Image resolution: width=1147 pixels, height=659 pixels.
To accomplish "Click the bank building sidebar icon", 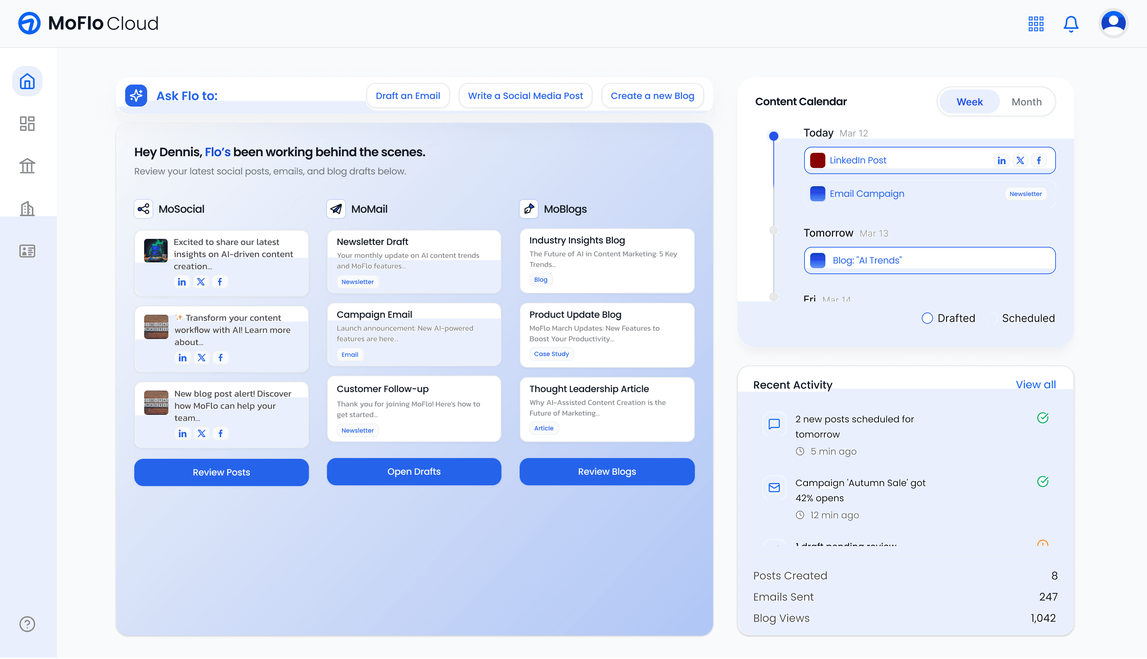I will (27, 166).
